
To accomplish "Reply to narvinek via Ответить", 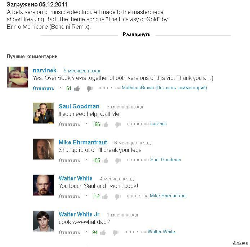I will click(43, 88).
